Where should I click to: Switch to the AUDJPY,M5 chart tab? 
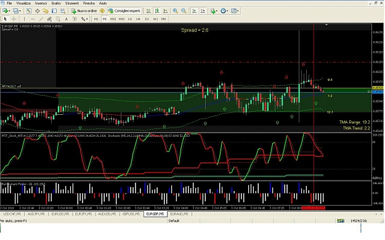point(36,214)
